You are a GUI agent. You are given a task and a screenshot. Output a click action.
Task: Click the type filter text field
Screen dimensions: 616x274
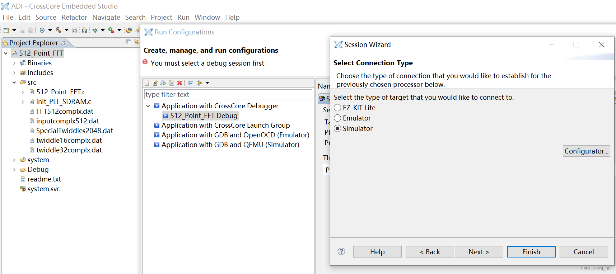pos(228,94)
